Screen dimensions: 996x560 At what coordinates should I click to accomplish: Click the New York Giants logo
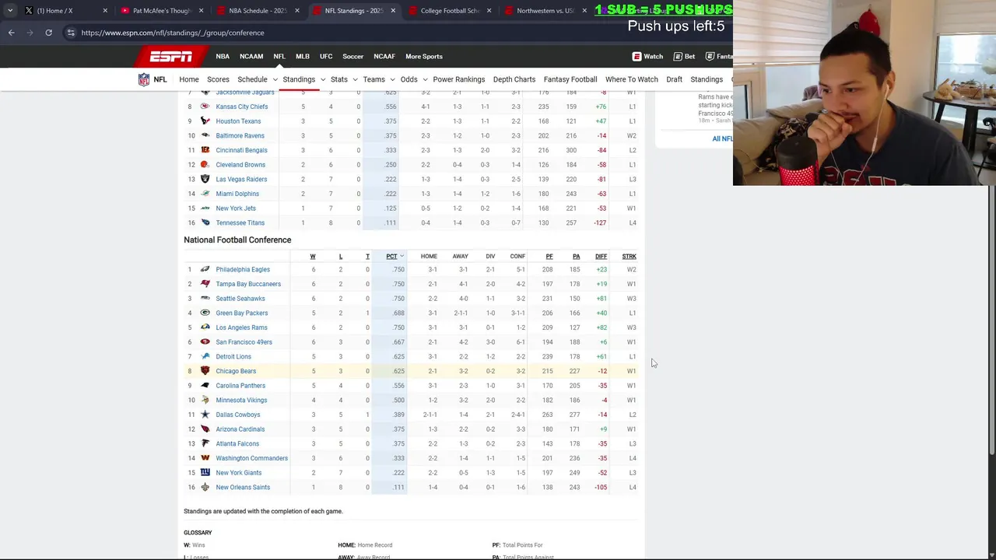pos(205,473)
